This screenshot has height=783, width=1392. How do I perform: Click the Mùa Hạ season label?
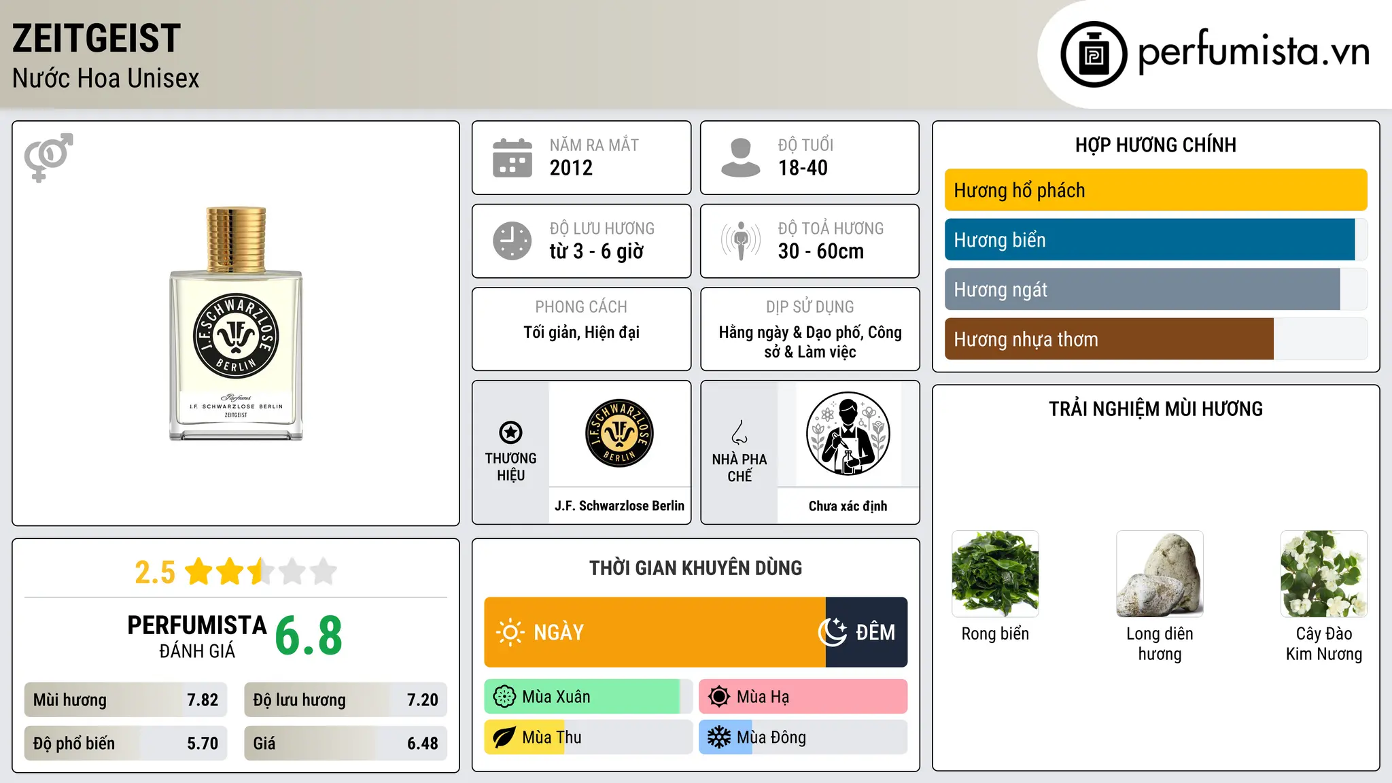[763, 697]
